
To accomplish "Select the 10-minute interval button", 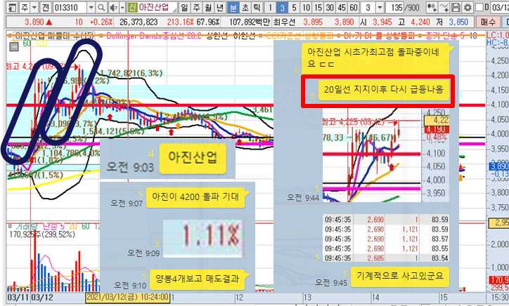I will [x=306, y=7].
